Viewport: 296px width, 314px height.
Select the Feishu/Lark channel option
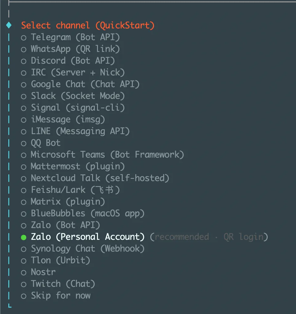point(24,190)
